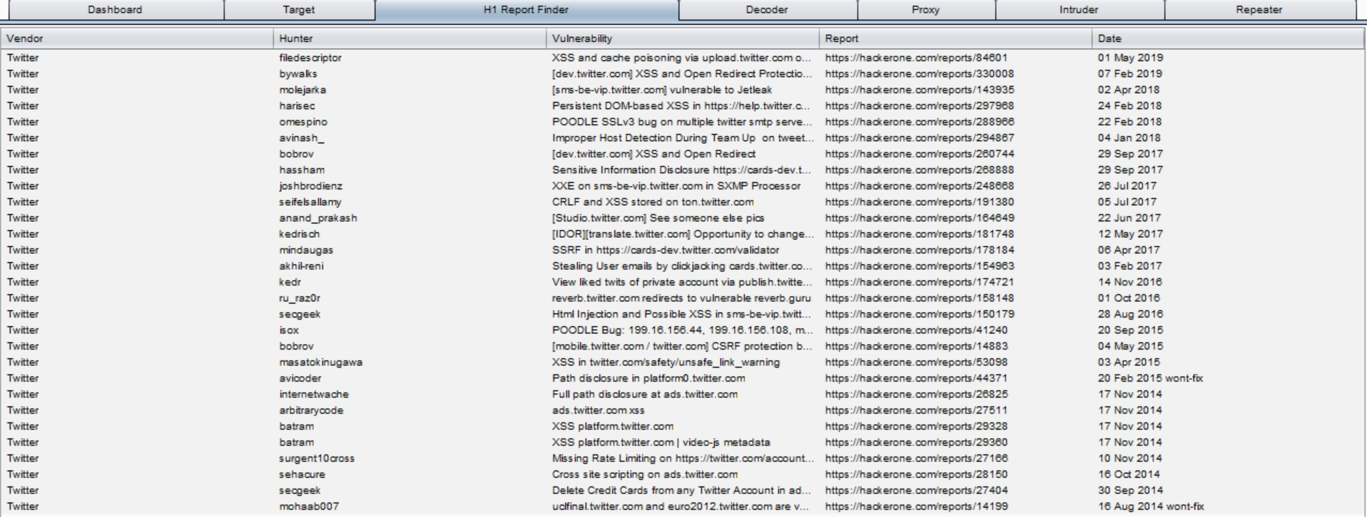The height and width of the screenshot is (517, 1367).
Task: Select hunter arbitrarycode cell
Action: (410, 410)
